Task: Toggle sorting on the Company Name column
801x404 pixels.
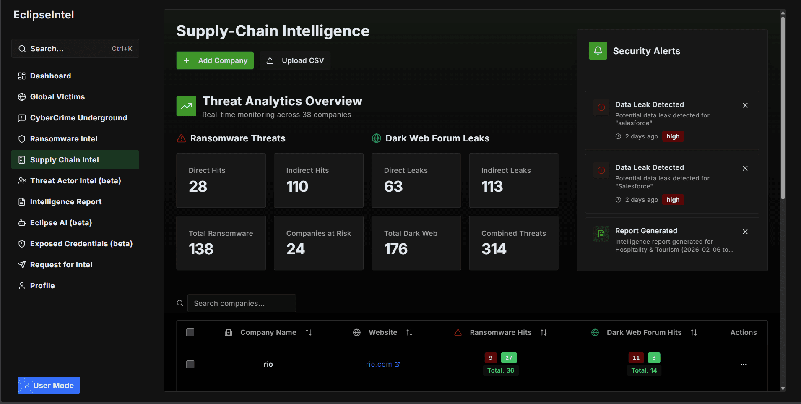Action: (x=309, y=332)
